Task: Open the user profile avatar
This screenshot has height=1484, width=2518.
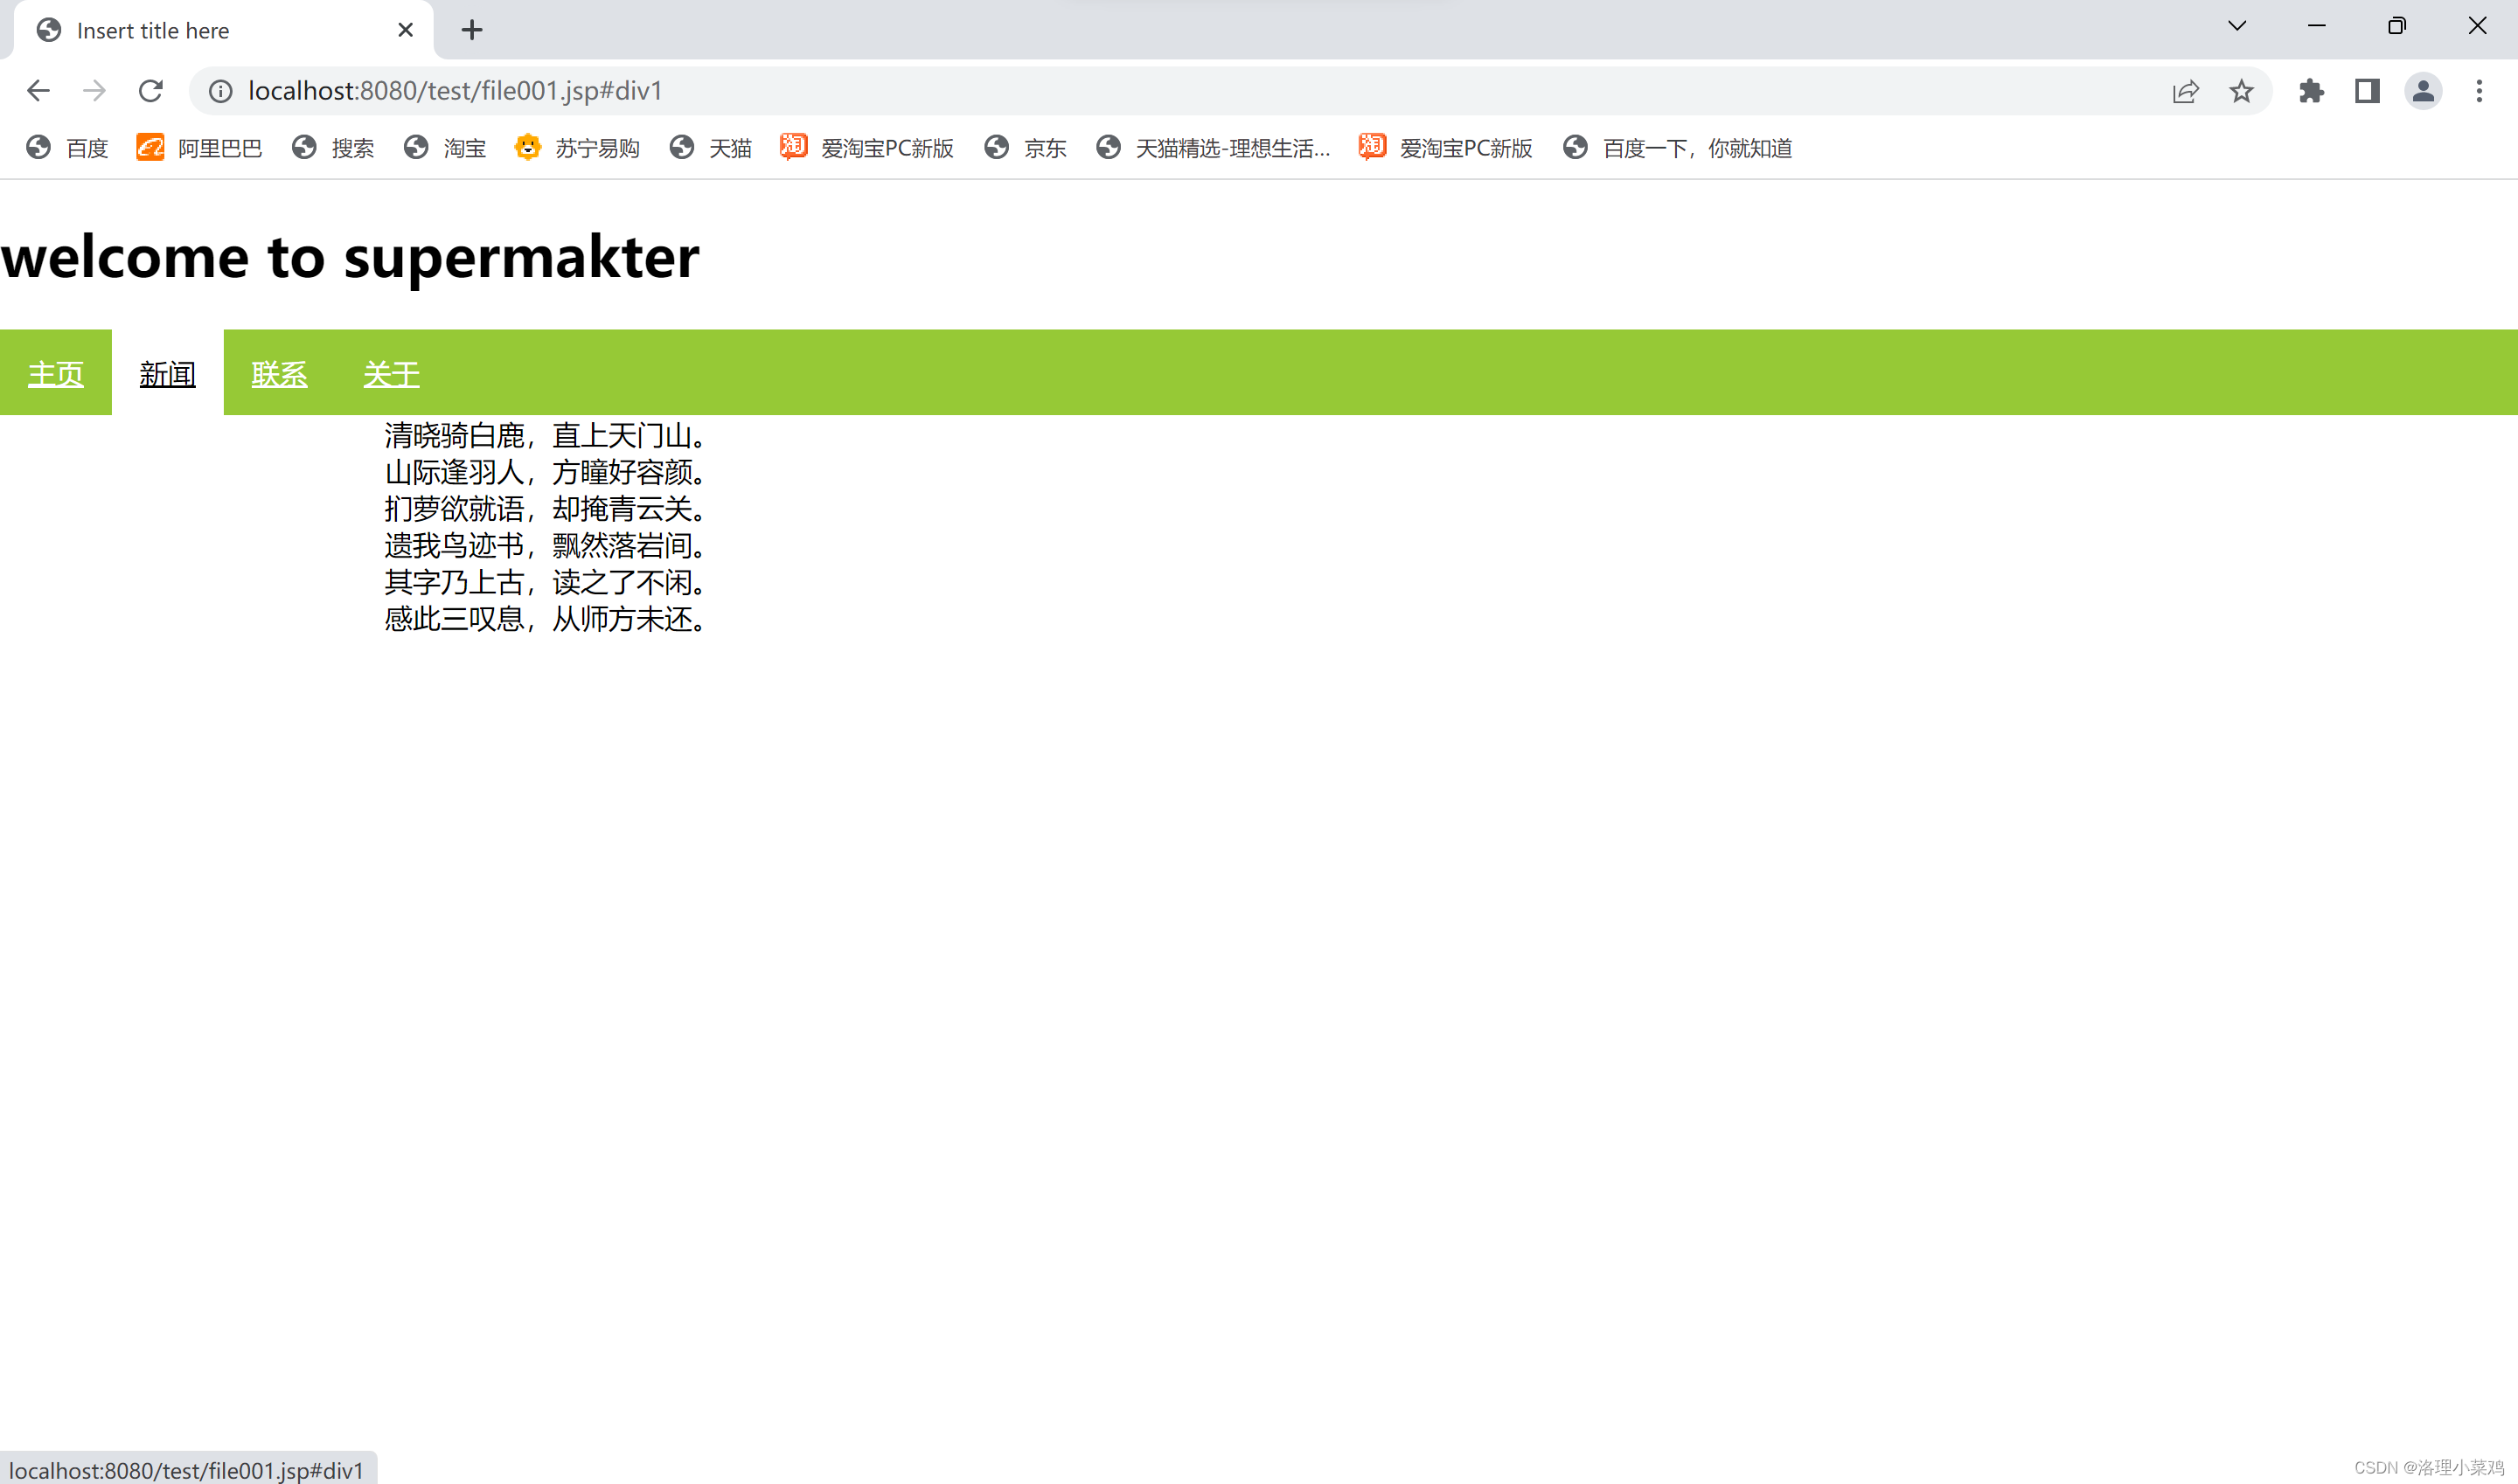Action: (2422, 91)
